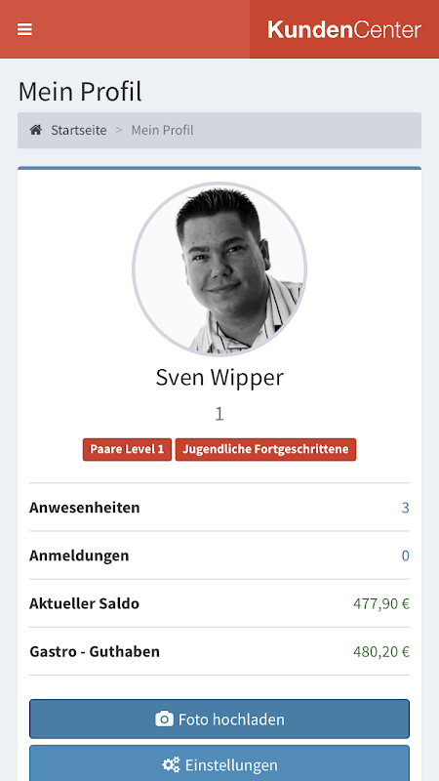Open the hamburger menu icon
This screenshot has width=439, height=781.
coord(25,29)
